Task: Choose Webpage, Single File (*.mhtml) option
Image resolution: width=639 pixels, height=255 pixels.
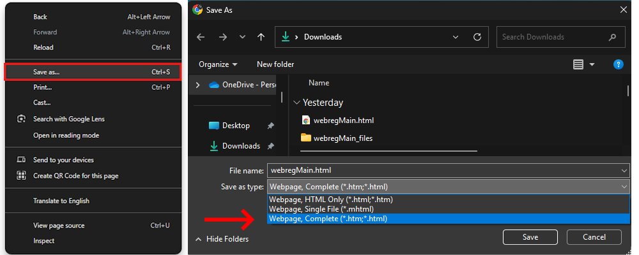Action: tap(321, 209)
